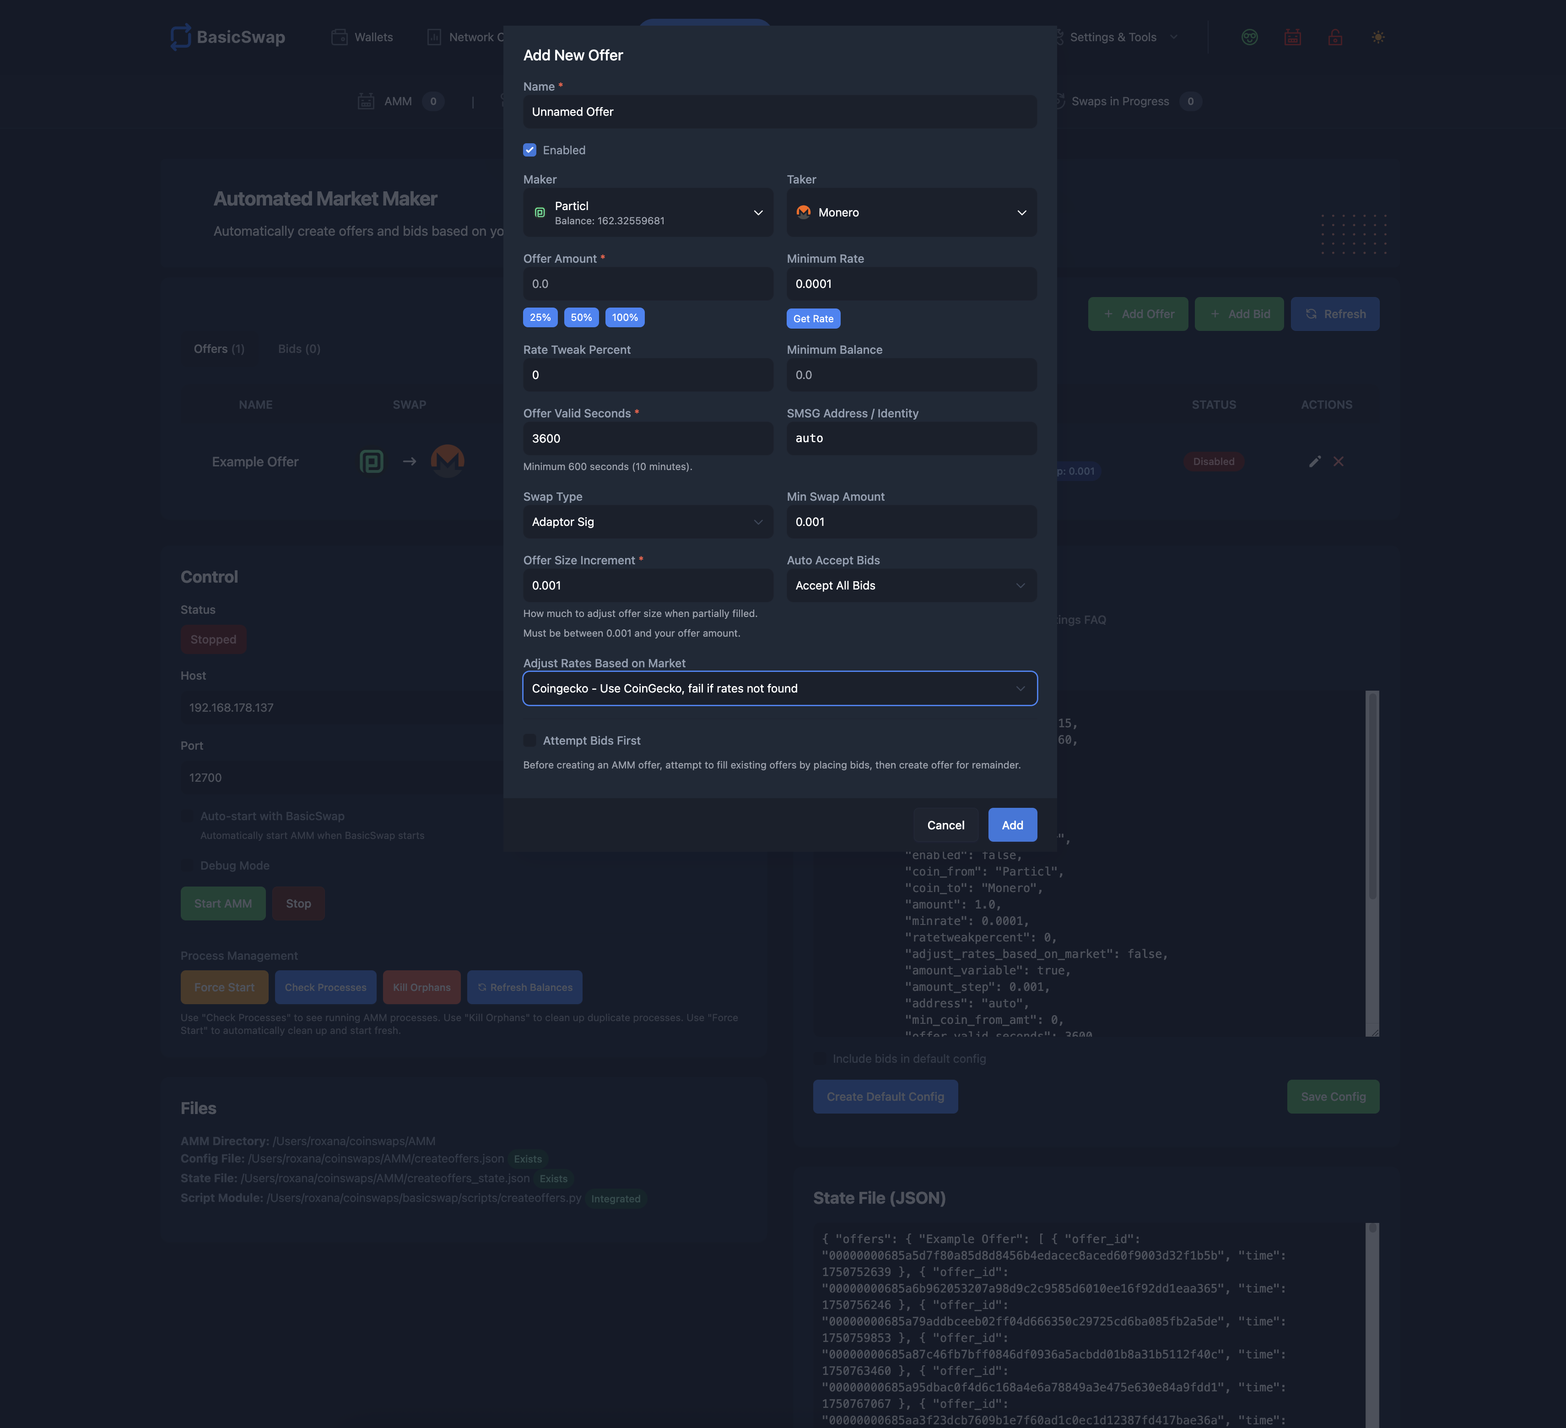This screenshot has height=1428, width=1566.
Task: Click the Offer Amount input field
Action: click(648, 284)
